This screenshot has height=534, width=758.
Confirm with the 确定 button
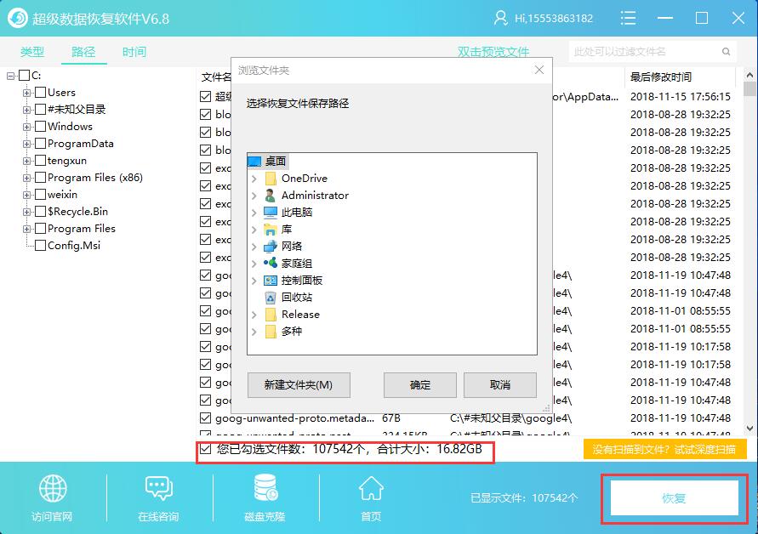pos(420,385)
